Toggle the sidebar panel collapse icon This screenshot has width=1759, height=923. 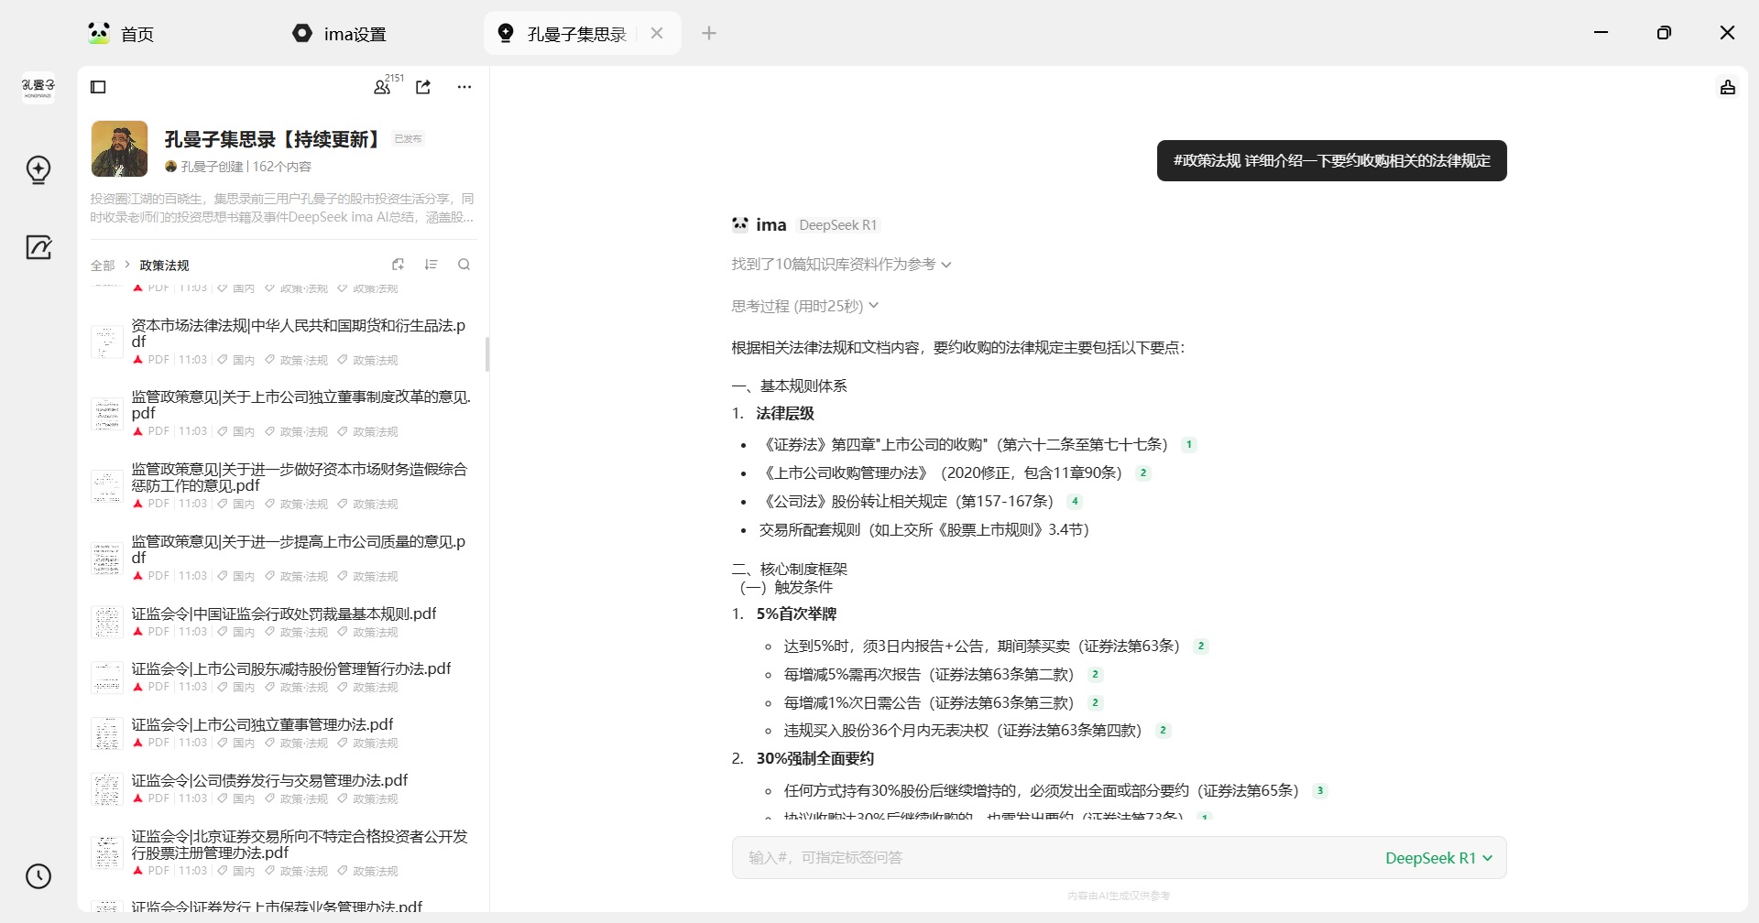[x=99, y=87]
